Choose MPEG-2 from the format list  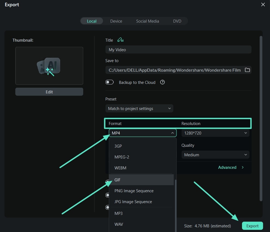pyautogui.click(x=122, y=157)
